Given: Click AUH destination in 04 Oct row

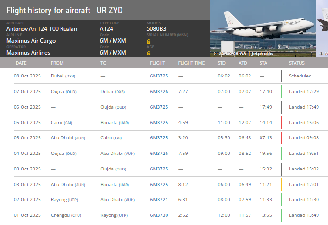Looking at the screenshot, I should 130,154.
